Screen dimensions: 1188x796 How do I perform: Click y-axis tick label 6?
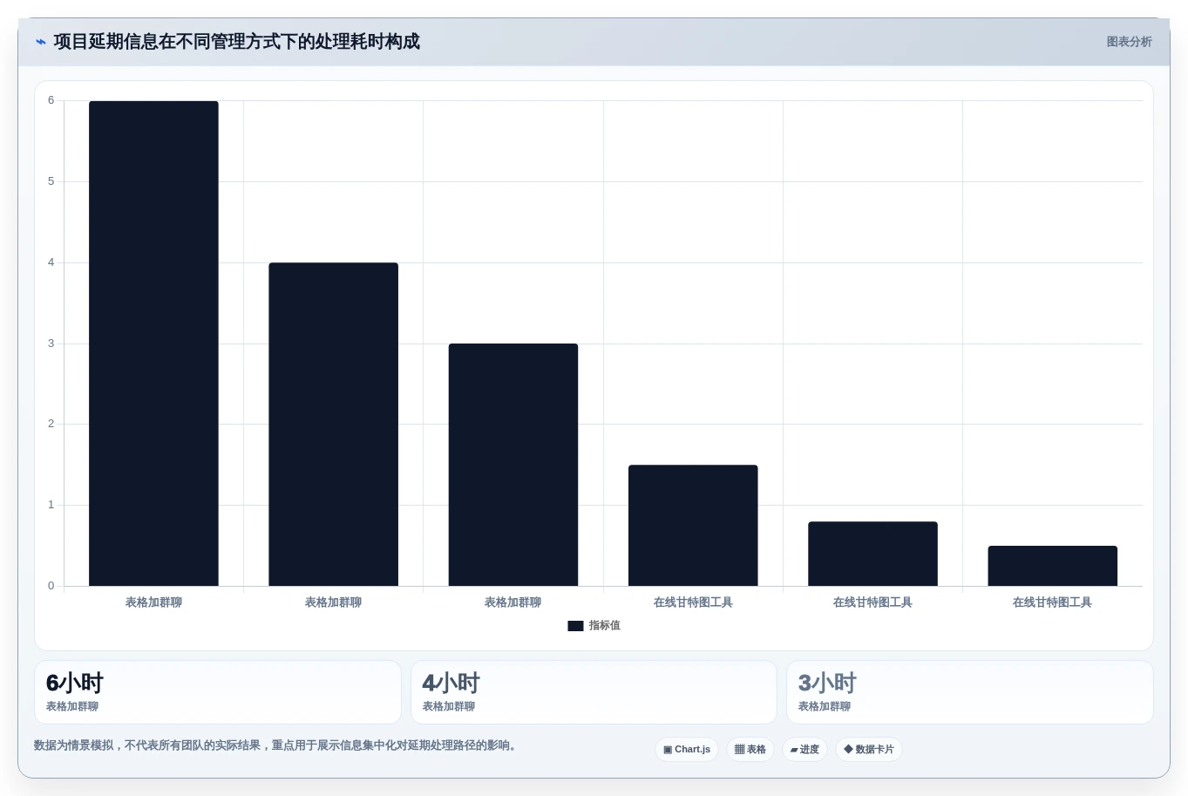(x=51, y=100)
